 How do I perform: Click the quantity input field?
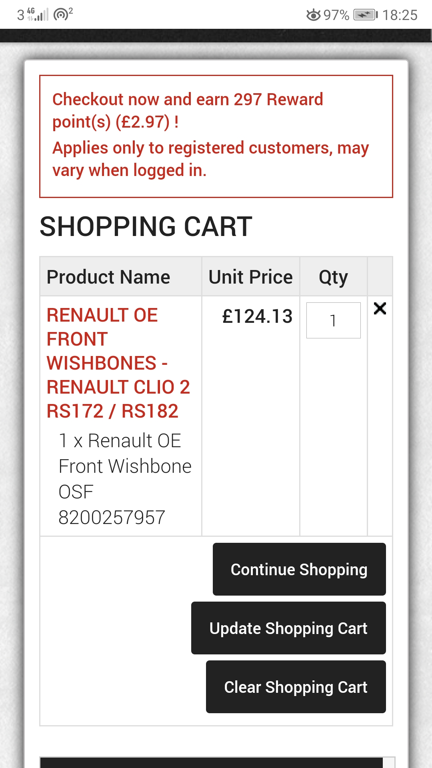pos(333,320)
